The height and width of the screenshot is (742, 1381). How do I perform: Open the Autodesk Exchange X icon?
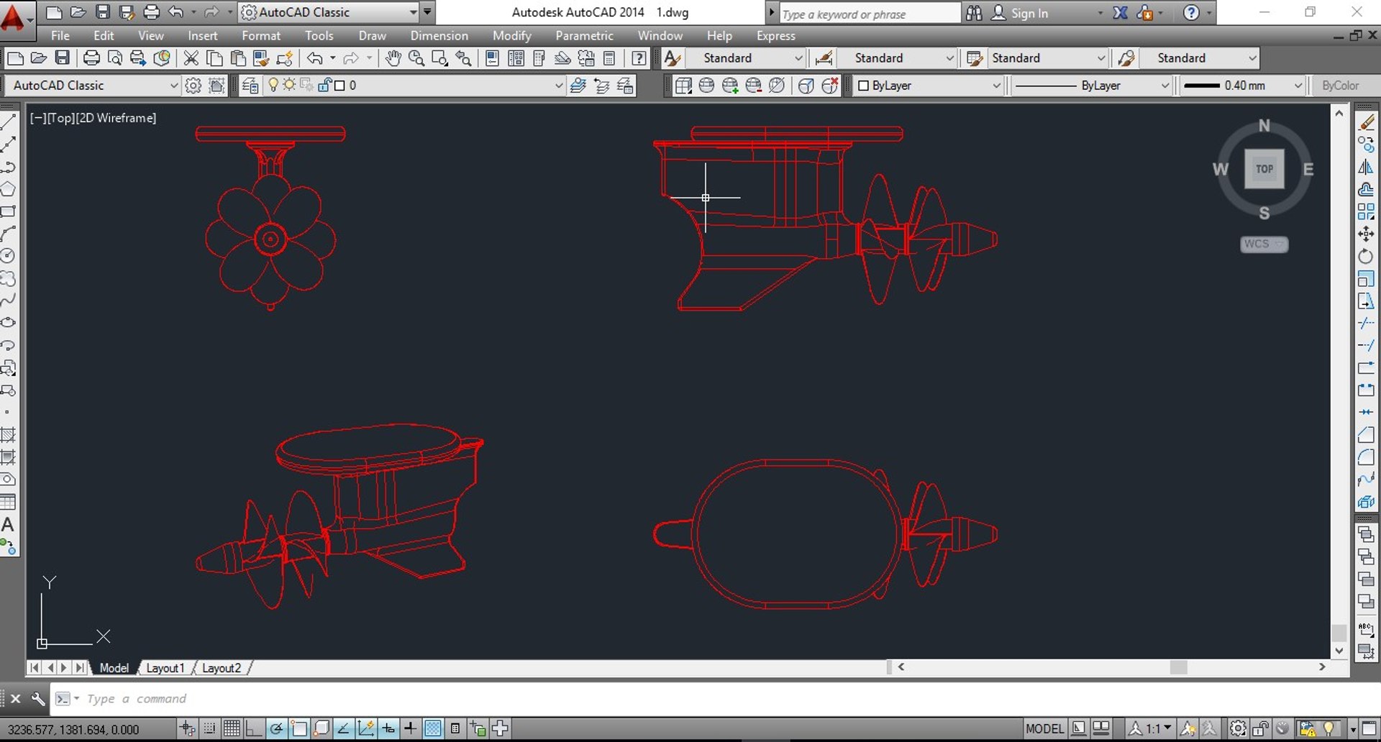1120,12
